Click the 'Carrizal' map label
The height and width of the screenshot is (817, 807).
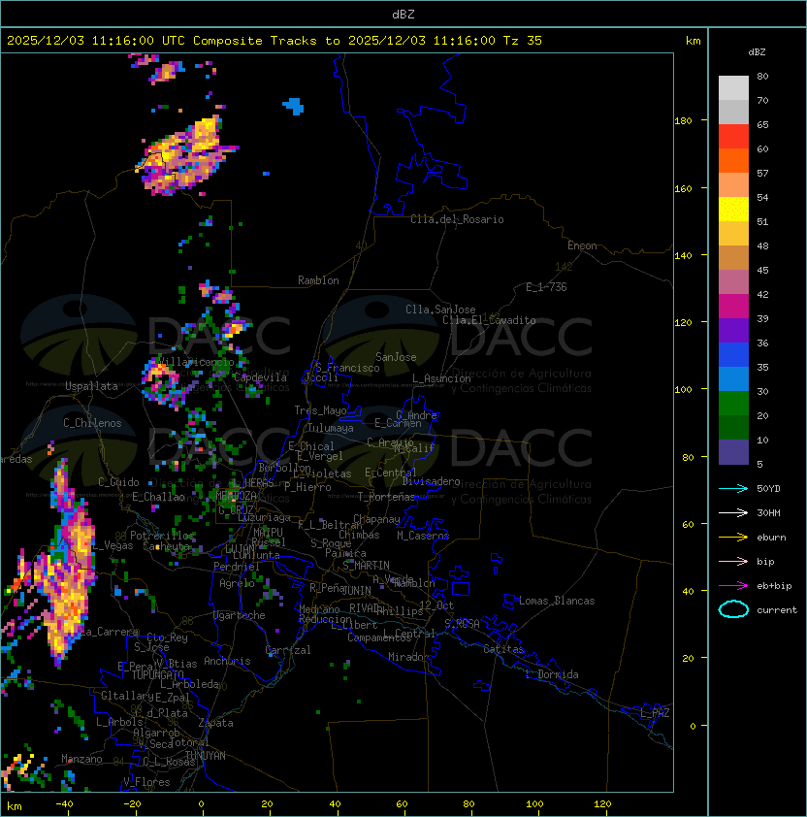288,650
